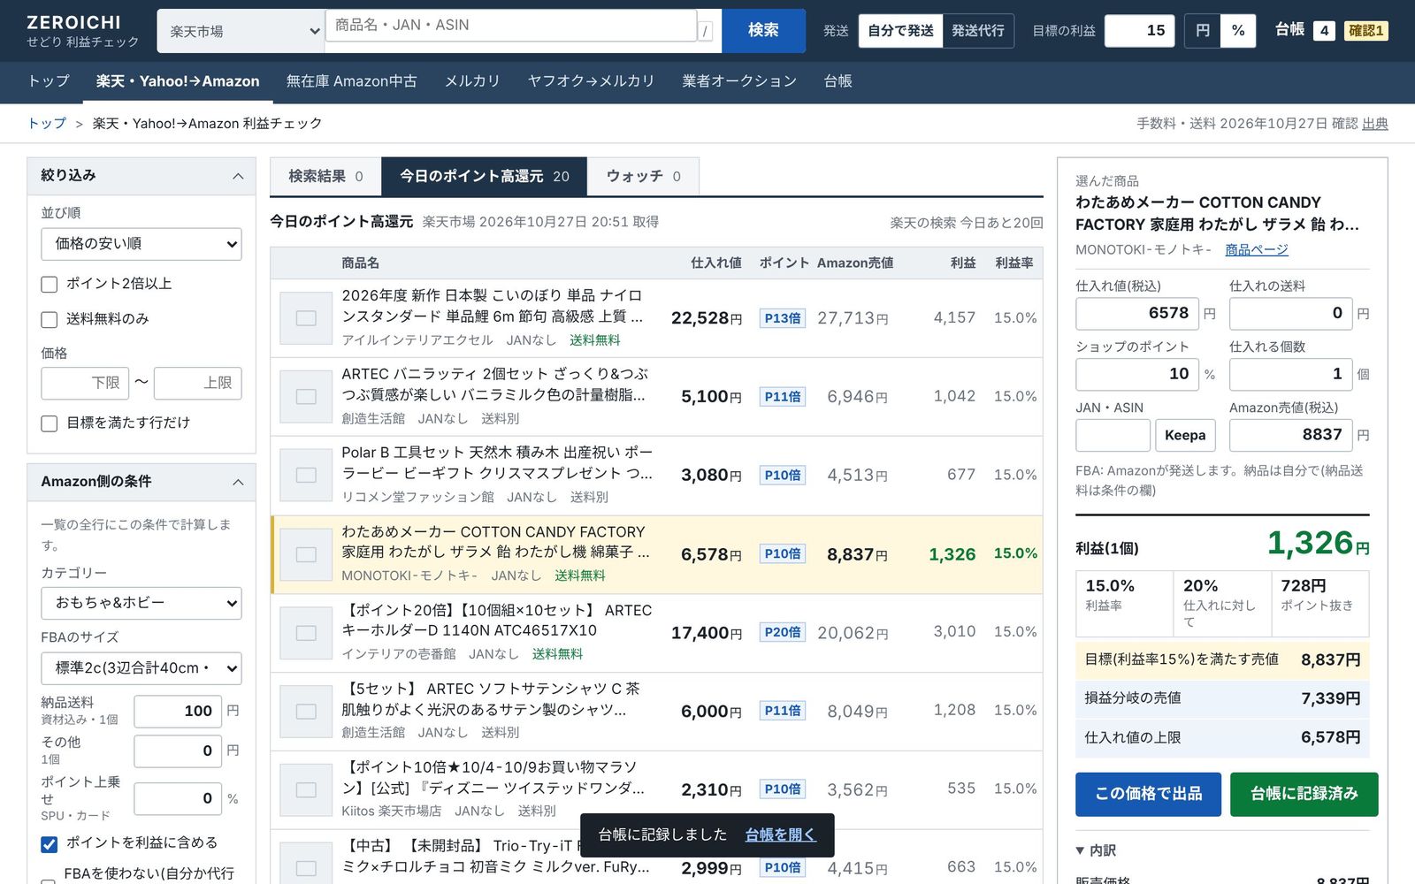Click the 検索 button
This screenshot has height=884, width=1415.
tap(763, 31)
